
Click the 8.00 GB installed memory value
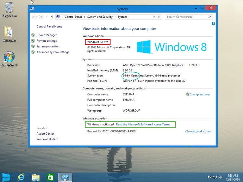click(x=128, y=70)
